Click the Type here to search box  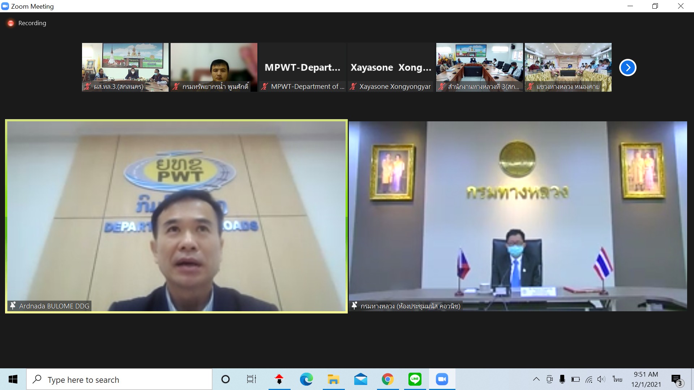(x=119, y=380)
